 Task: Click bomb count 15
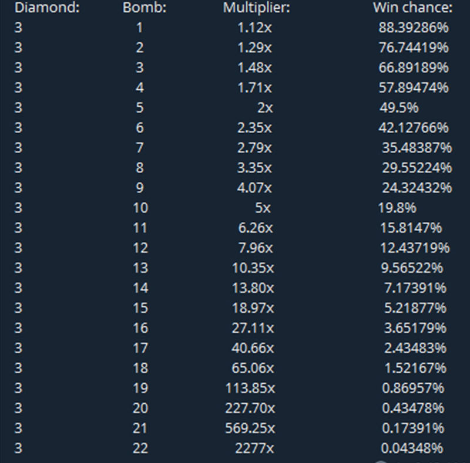tap(140, 308)
